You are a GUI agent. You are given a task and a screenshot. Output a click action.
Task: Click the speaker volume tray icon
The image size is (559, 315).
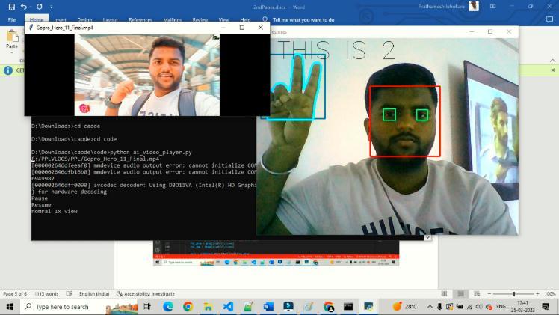pyautogui.click(x=479, y=307)
